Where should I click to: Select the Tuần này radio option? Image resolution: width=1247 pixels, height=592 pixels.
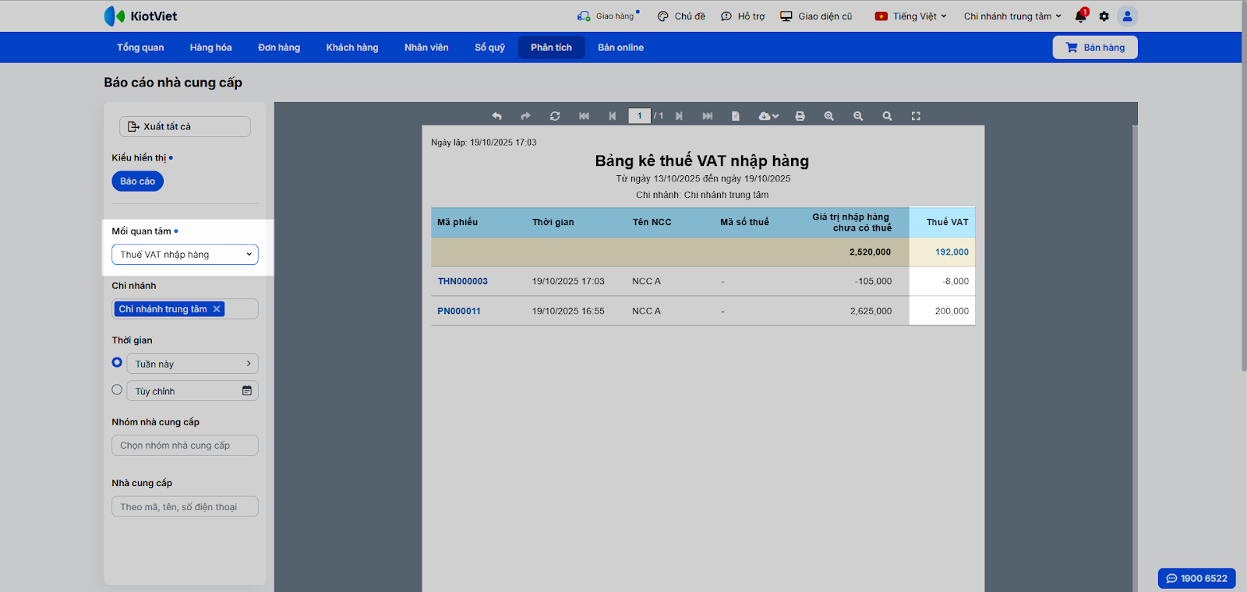pyautogui.click(x=117, y=362)
